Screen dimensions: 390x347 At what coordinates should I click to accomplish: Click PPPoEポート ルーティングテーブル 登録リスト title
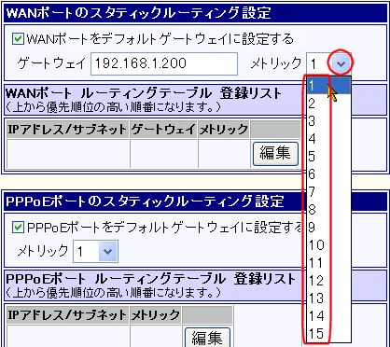click(150, 279)
